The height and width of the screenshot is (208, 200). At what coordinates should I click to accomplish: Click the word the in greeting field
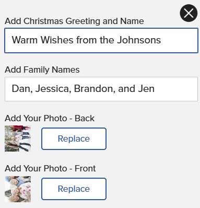[107, 40]
